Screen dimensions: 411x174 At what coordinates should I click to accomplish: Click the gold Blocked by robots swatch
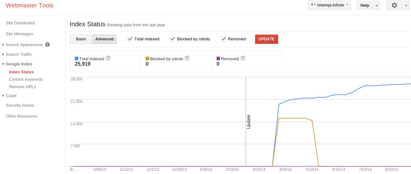click(x=147, y=59)
